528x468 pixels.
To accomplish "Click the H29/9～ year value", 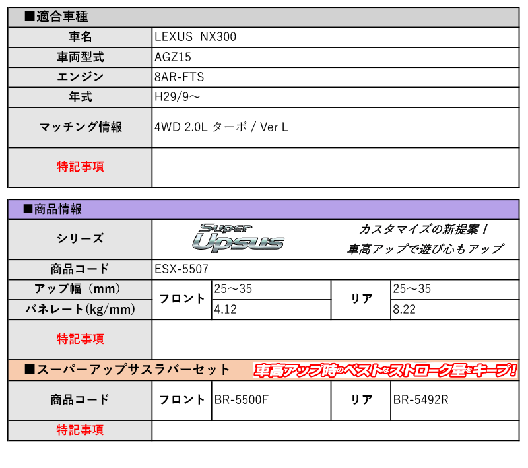I will (x=178, y=97).
